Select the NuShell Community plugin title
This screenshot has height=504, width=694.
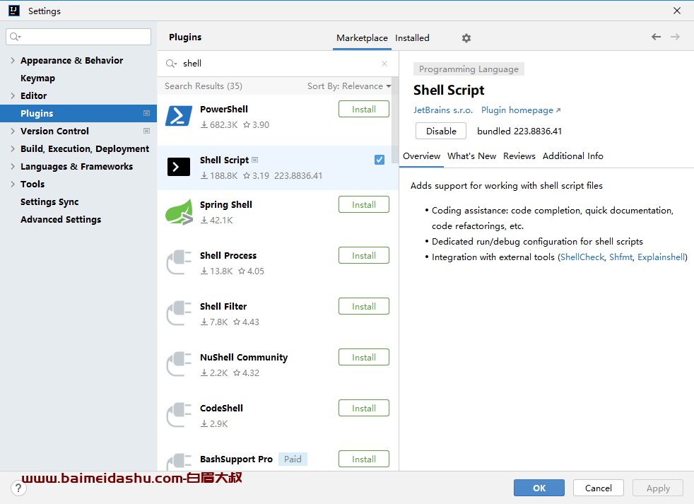coord(244,358)
